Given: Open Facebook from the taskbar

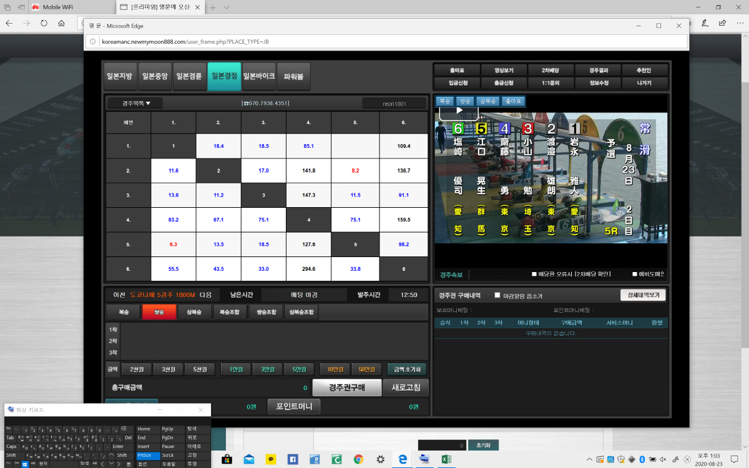Looking at the screenshot, I should (x=292, y=459).
